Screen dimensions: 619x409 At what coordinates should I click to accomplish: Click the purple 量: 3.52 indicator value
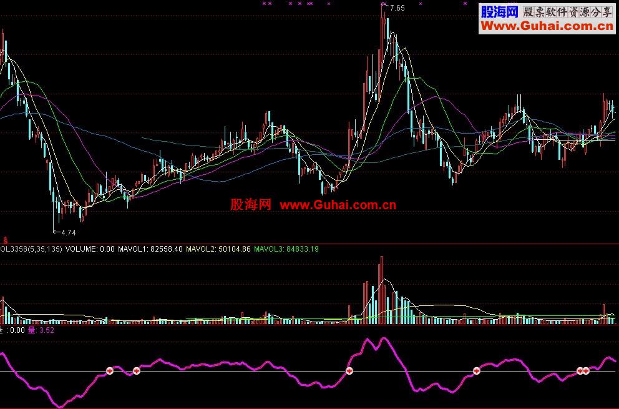[x=41, y=330]
